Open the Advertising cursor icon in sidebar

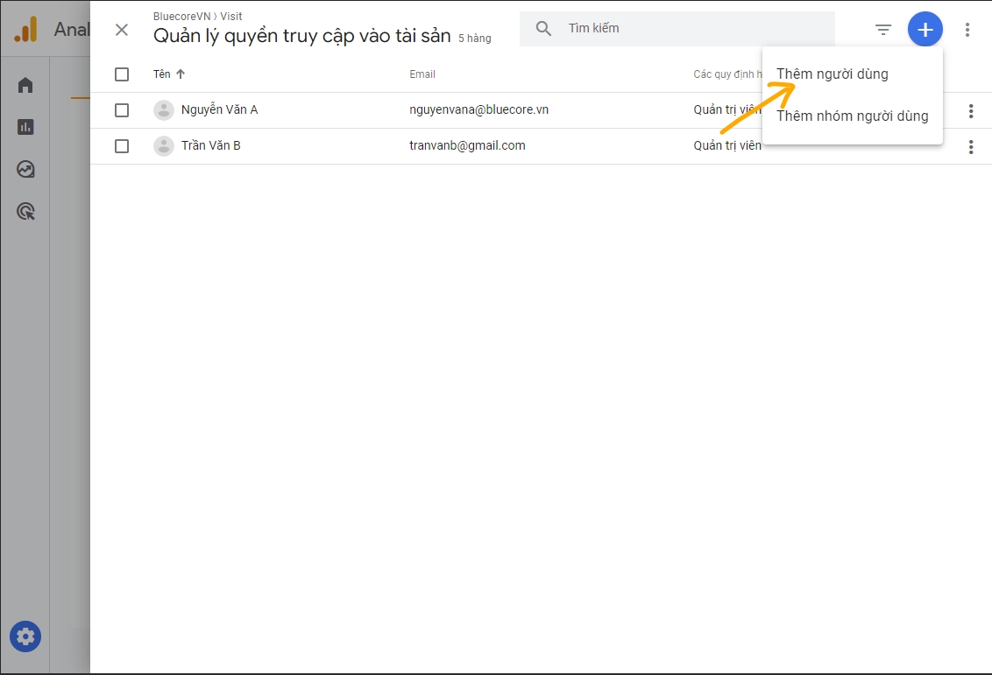25,211
